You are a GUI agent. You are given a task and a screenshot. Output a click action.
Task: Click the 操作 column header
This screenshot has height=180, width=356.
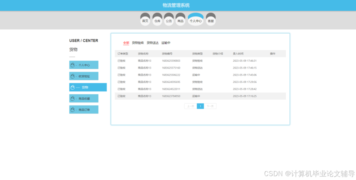pos(273,54)
